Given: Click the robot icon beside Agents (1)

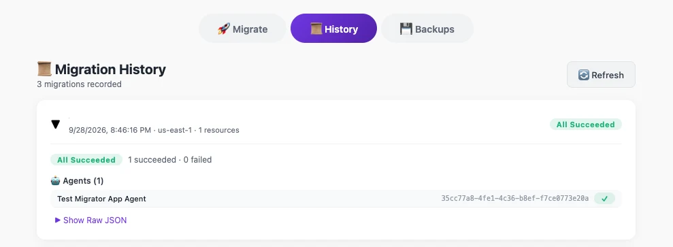Looking at the screenshot, I should click(55, 181).
